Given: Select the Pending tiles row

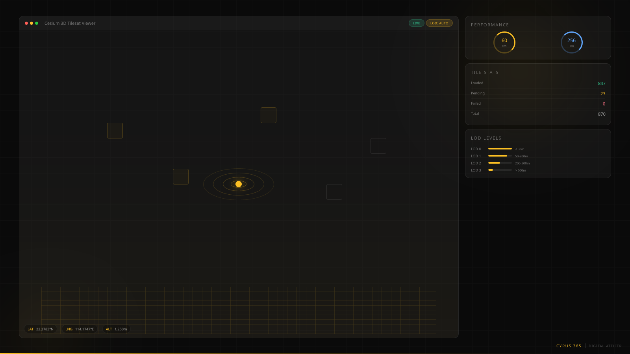Looking at the screenshot, I should [x=538, y=94].
